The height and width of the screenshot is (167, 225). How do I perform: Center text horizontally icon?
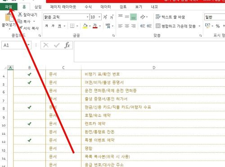click(127, 26)
